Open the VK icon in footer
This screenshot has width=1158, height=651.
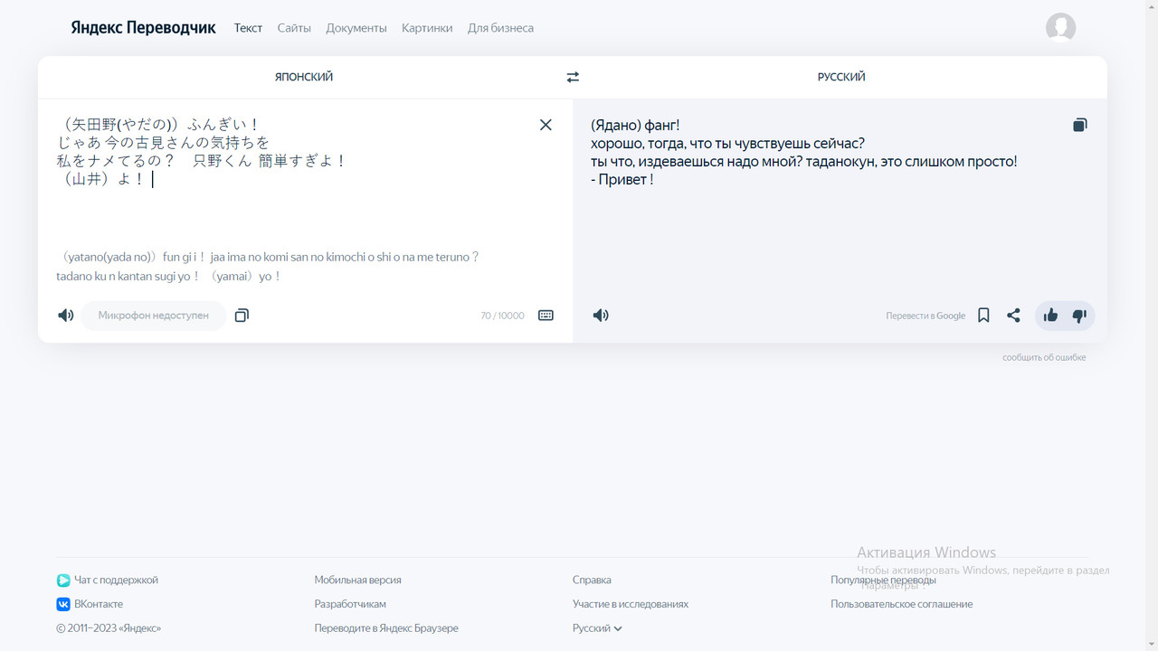point(63,604)
